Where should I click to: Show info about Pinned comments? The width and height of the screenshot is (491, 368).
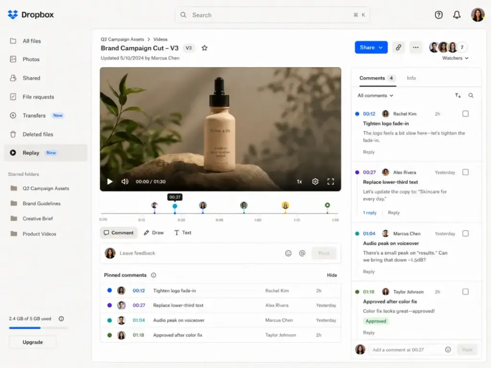click(x=153, y=275)
